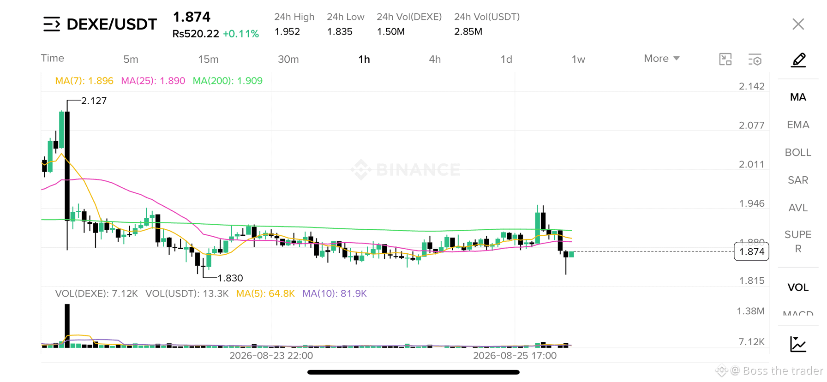Tap the Rs520.22 converted price

click(x=196, y=34)
